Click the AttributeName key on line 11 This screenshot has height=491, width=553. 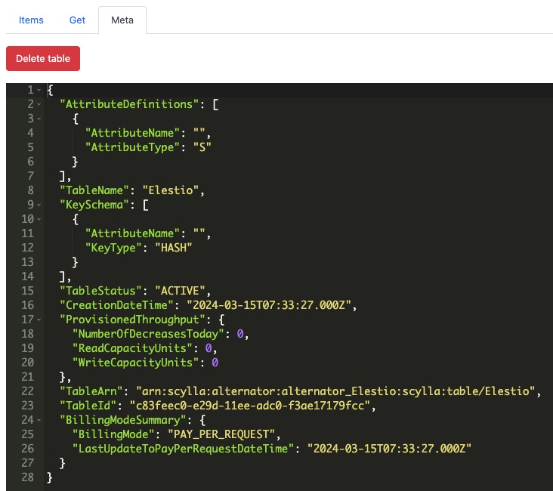(133, 233)
